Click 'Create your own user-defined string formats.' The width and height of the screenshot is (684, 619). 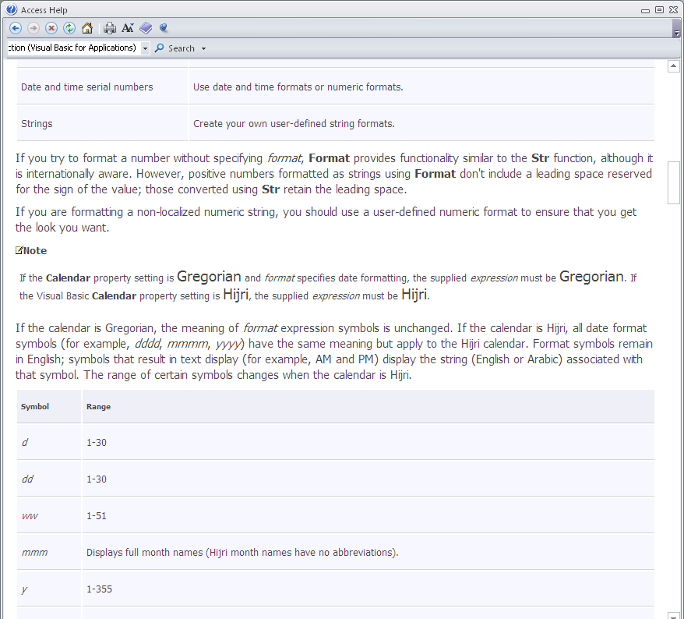(x=294, y=123)
